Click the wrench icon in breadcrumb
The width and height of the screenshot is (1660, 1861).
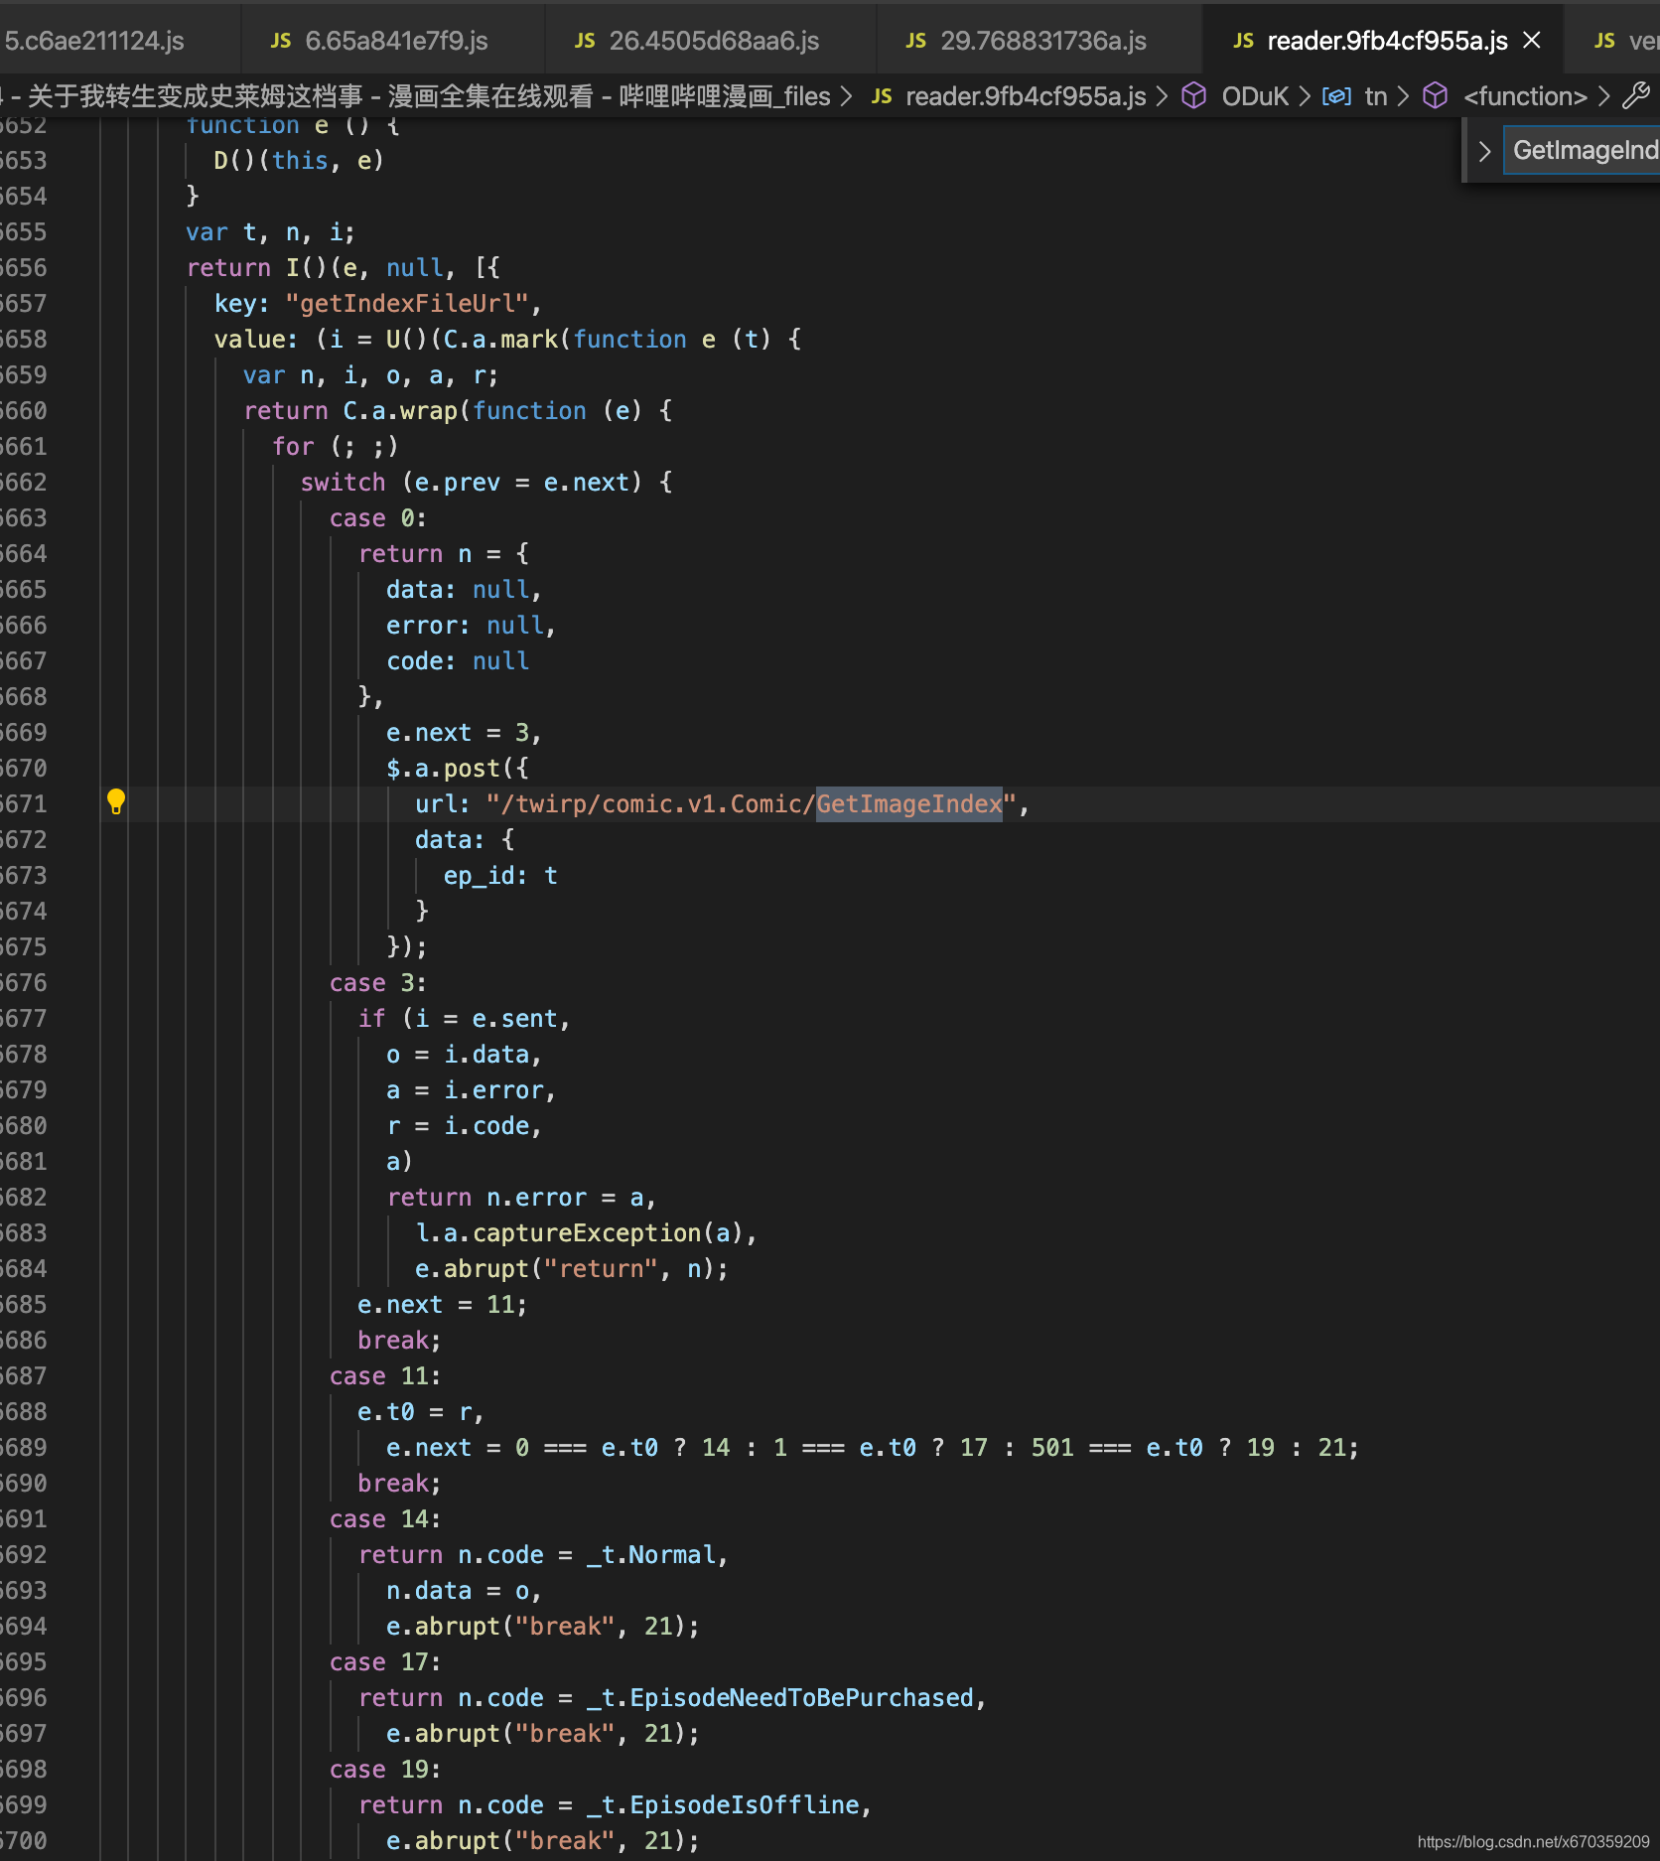(x=1636, y=95)
